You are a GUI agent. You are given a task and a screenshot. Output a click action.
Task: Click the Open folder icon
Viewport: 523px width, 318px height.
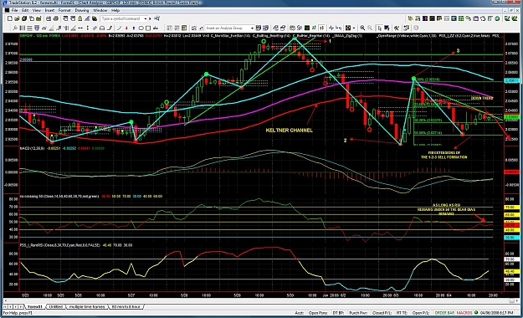[x=17, y=18]
